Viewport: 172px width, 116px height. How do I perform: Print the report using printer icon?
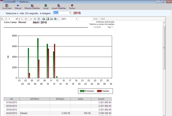pos(44,19)
